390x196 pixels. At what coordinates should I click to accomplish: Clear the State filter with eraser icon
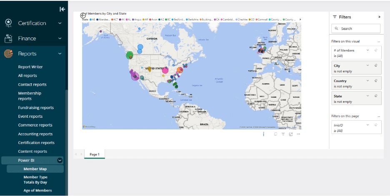pyautogui.click(x=376, y=96)
